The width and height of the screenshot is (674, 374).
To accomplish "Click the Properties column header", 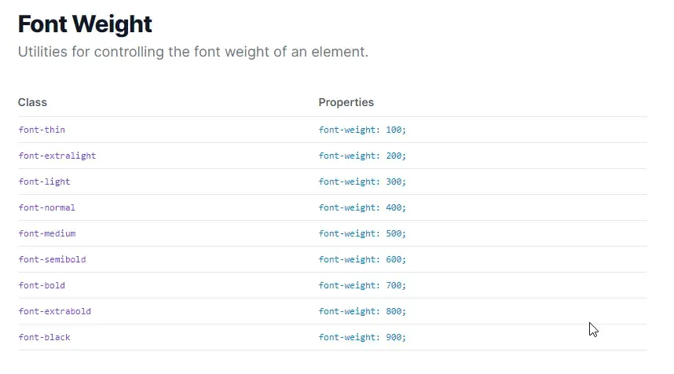I will (x=346, y=102).
